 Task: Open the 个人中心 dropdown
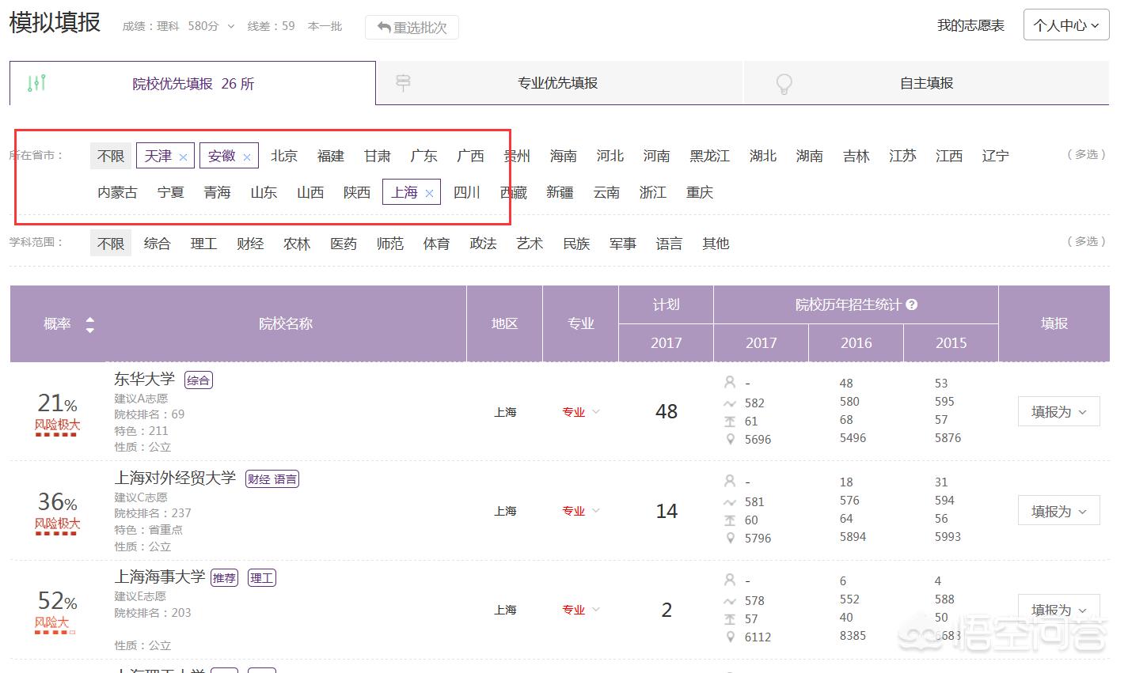click(1065, 25)
